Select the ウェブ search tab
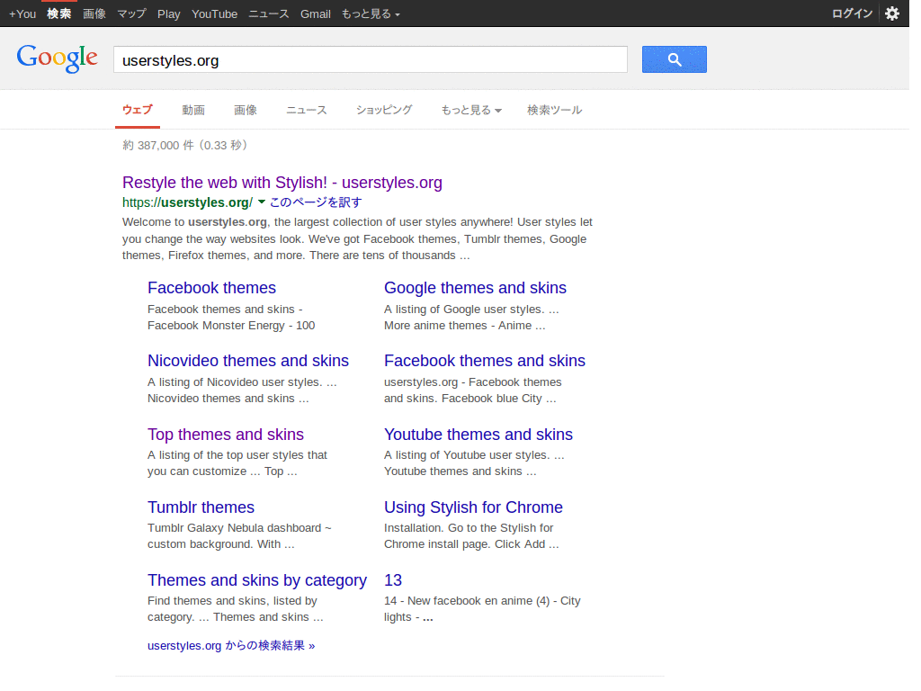Viewport: 921px width, 691px height. click(138, 110)
